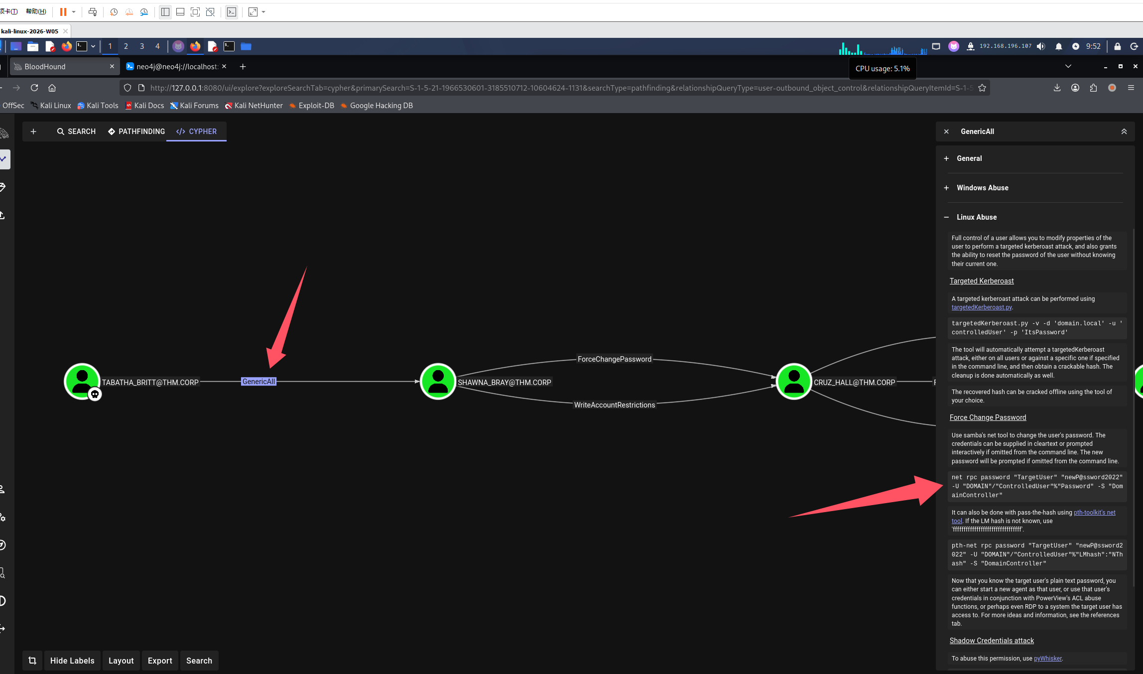
Task: Select the GenericAll edge label
Action: click(x=258, y=382)
